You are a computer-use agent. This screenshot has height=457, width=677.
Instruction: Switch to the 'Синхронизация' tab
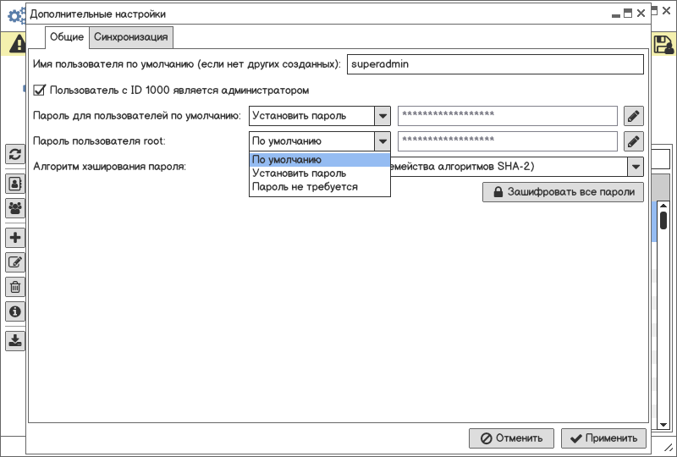(x=131, y=37)
